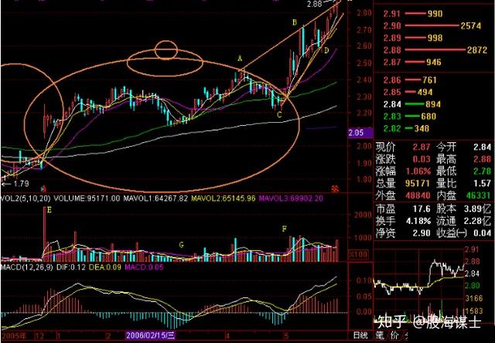This screenshot has width=495, height=343.
Task: Click the 量比 volume ratio 1.57
Action: (482, 183)
